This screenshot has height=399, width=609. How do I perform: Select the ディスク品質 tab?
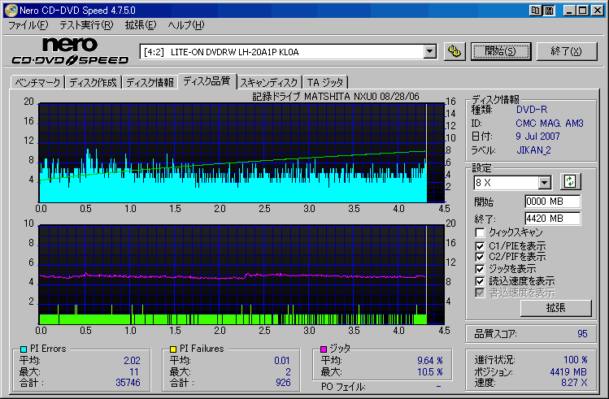click(x=207, y=81)
